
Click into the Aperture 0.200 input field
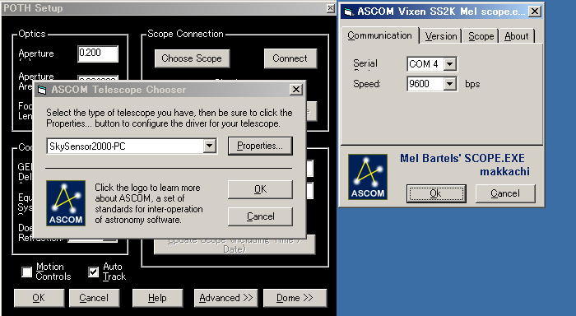(x=98, y=53)
